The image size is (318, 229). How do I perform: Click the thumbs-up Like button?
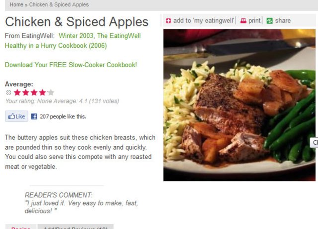point(16,116)
